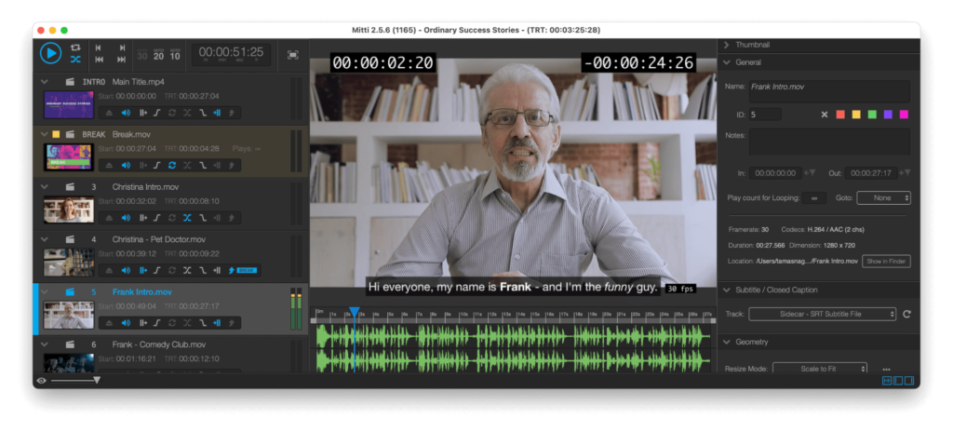Click clapper icon of Christina Intro.mov cue
Viewport: 953px width, 432px height.
point(70,187)
